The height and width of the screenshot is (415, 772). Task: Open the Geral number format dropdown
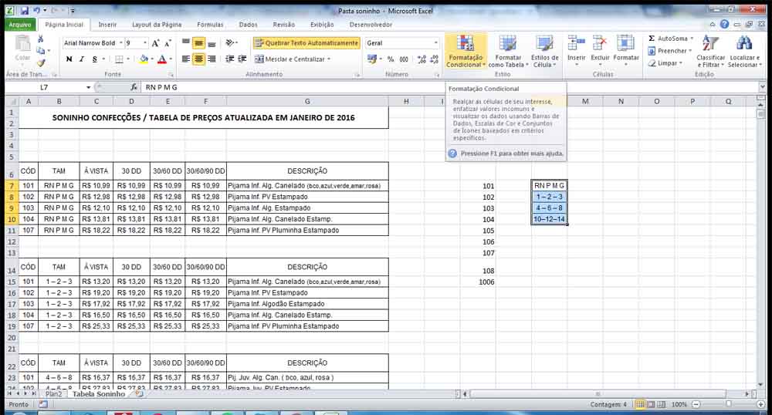click(x=435, y=43)
